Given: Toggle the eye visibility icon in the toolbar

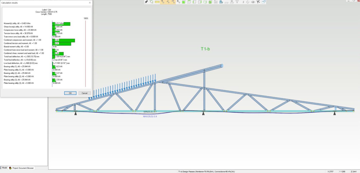Looking at the screenshot, I should coord(253,2).
